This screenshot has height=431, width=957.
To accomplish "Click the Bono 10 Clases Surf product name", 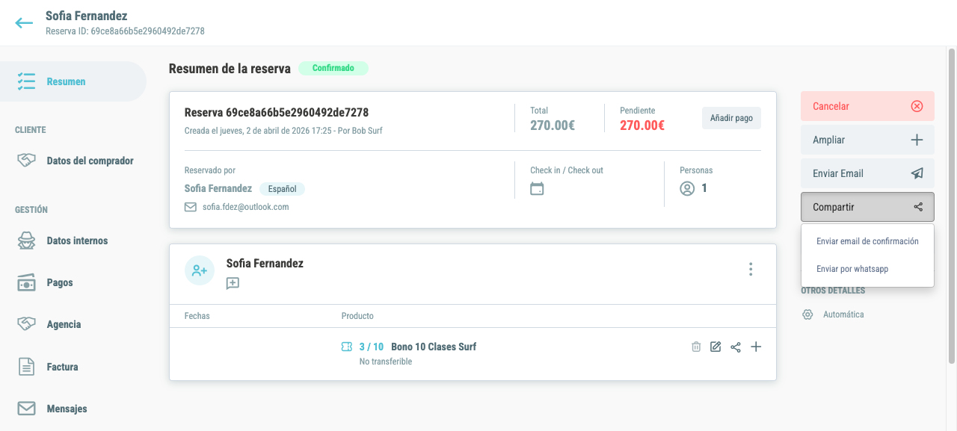I will click(x=434, y=347).
